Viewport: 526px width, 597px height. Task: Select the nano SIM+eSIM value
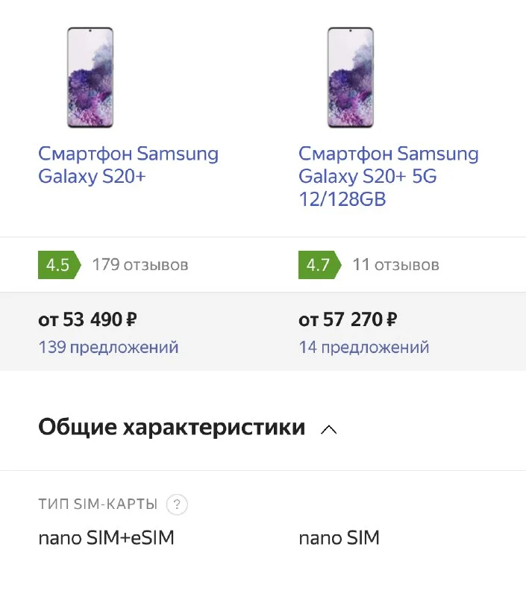(106, 538)
